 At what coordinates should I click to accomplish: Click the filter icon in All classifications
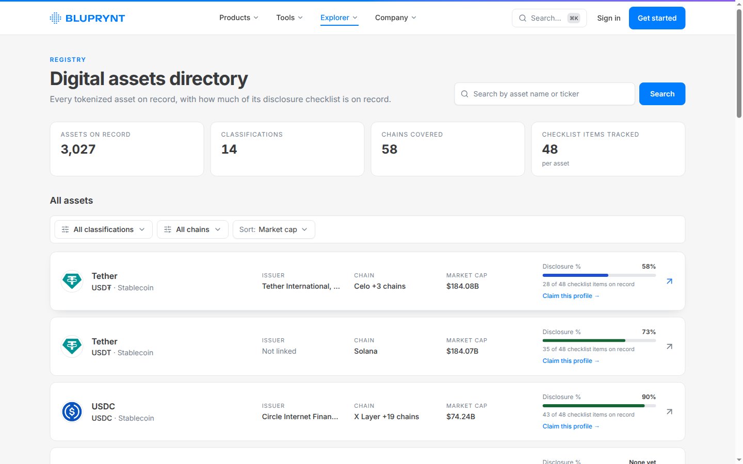65,229
